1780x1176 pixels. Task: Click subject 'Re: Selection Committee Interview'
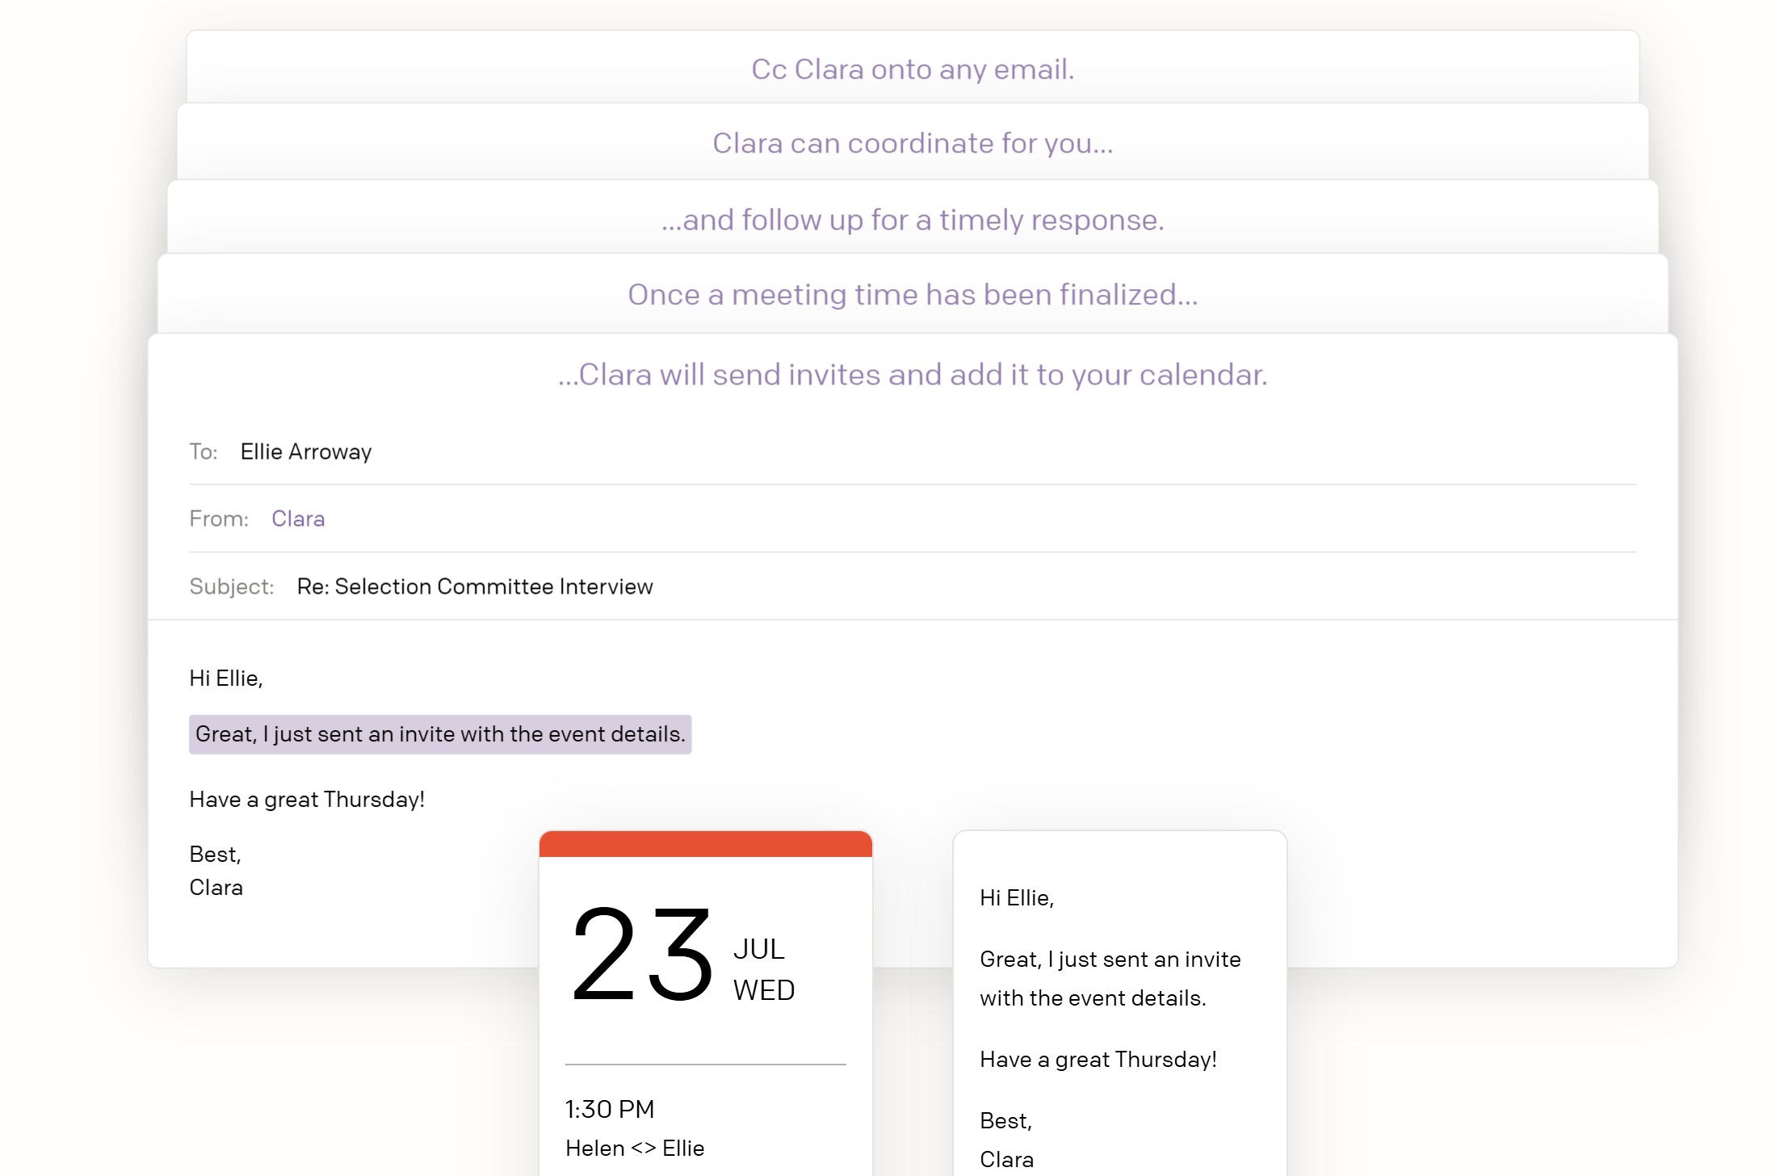[x=475, y=586]
